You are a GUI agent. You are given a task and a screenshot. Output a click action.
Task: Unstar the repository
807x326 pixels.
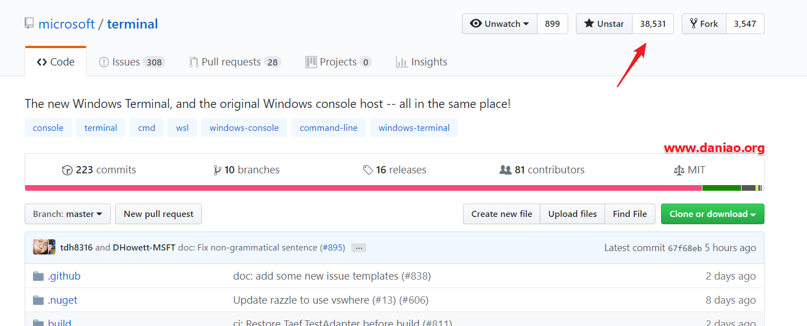pyautogui.click(x=604, y=24)
